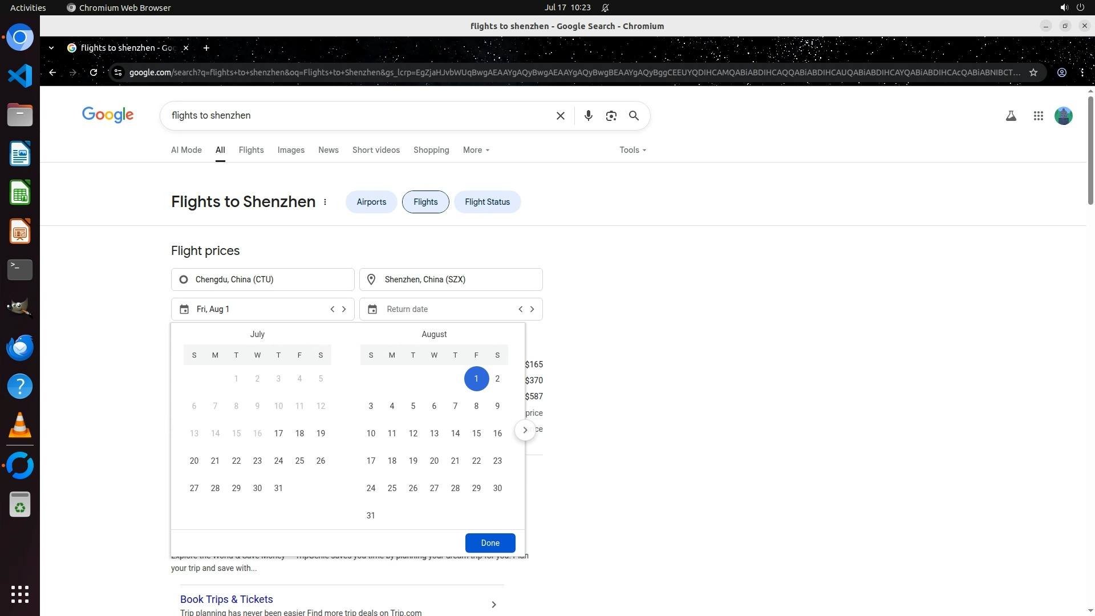Image resolution: width=1095 pixels, height=616 pixels.
Task: Open Book Trips & Tickets link
Action: tap(226, 599)
